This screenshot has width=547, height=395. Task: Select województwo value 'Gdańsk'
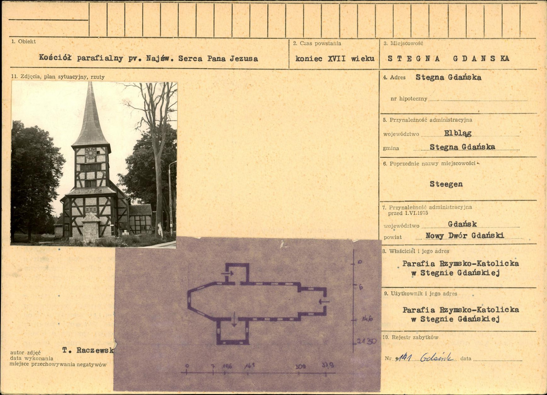pos(462,224)
